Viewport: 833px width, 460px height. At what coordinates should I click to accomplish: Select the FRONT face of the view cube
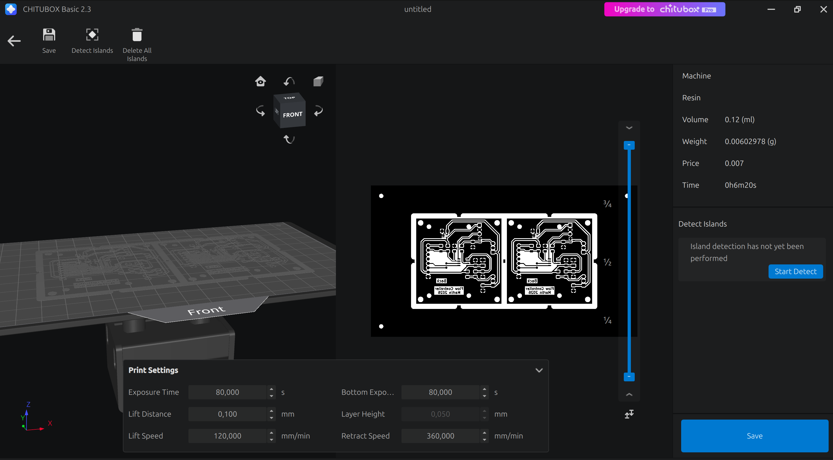[293, 114]
